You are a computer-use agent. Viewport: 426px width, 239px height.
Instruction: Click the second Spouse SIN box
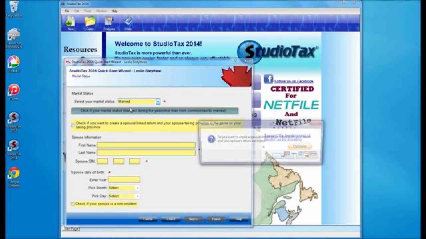click(118, 161)
